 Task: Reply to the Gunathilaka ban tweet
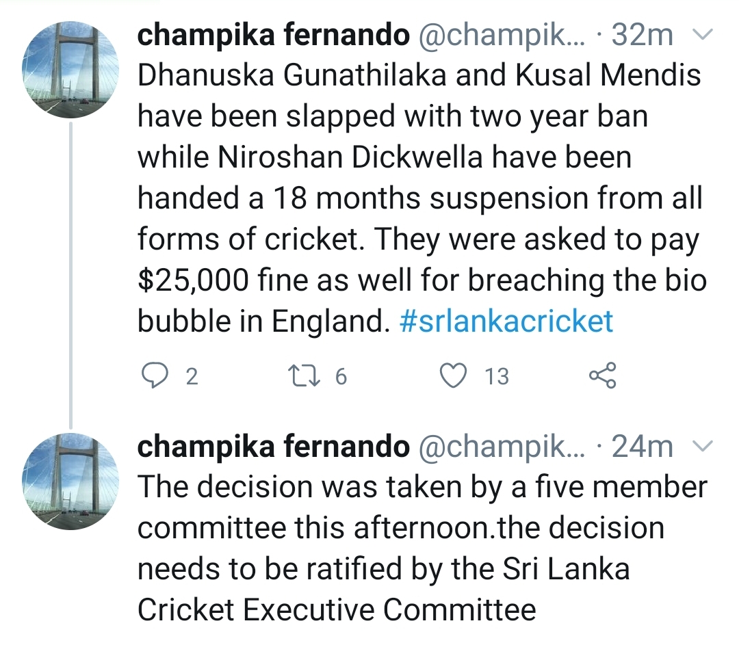tap(155, 376)
